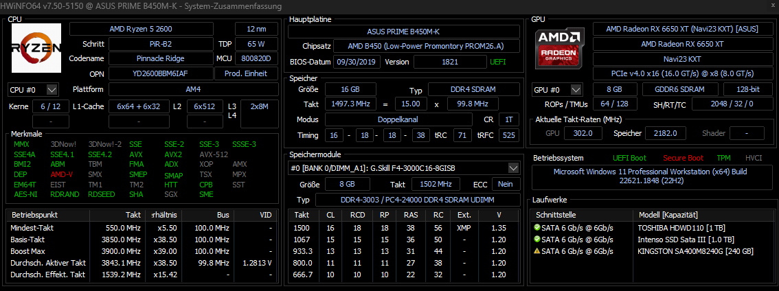Click the green UEFI Boot indicator

pyautogui.click(x=629, y=158)
